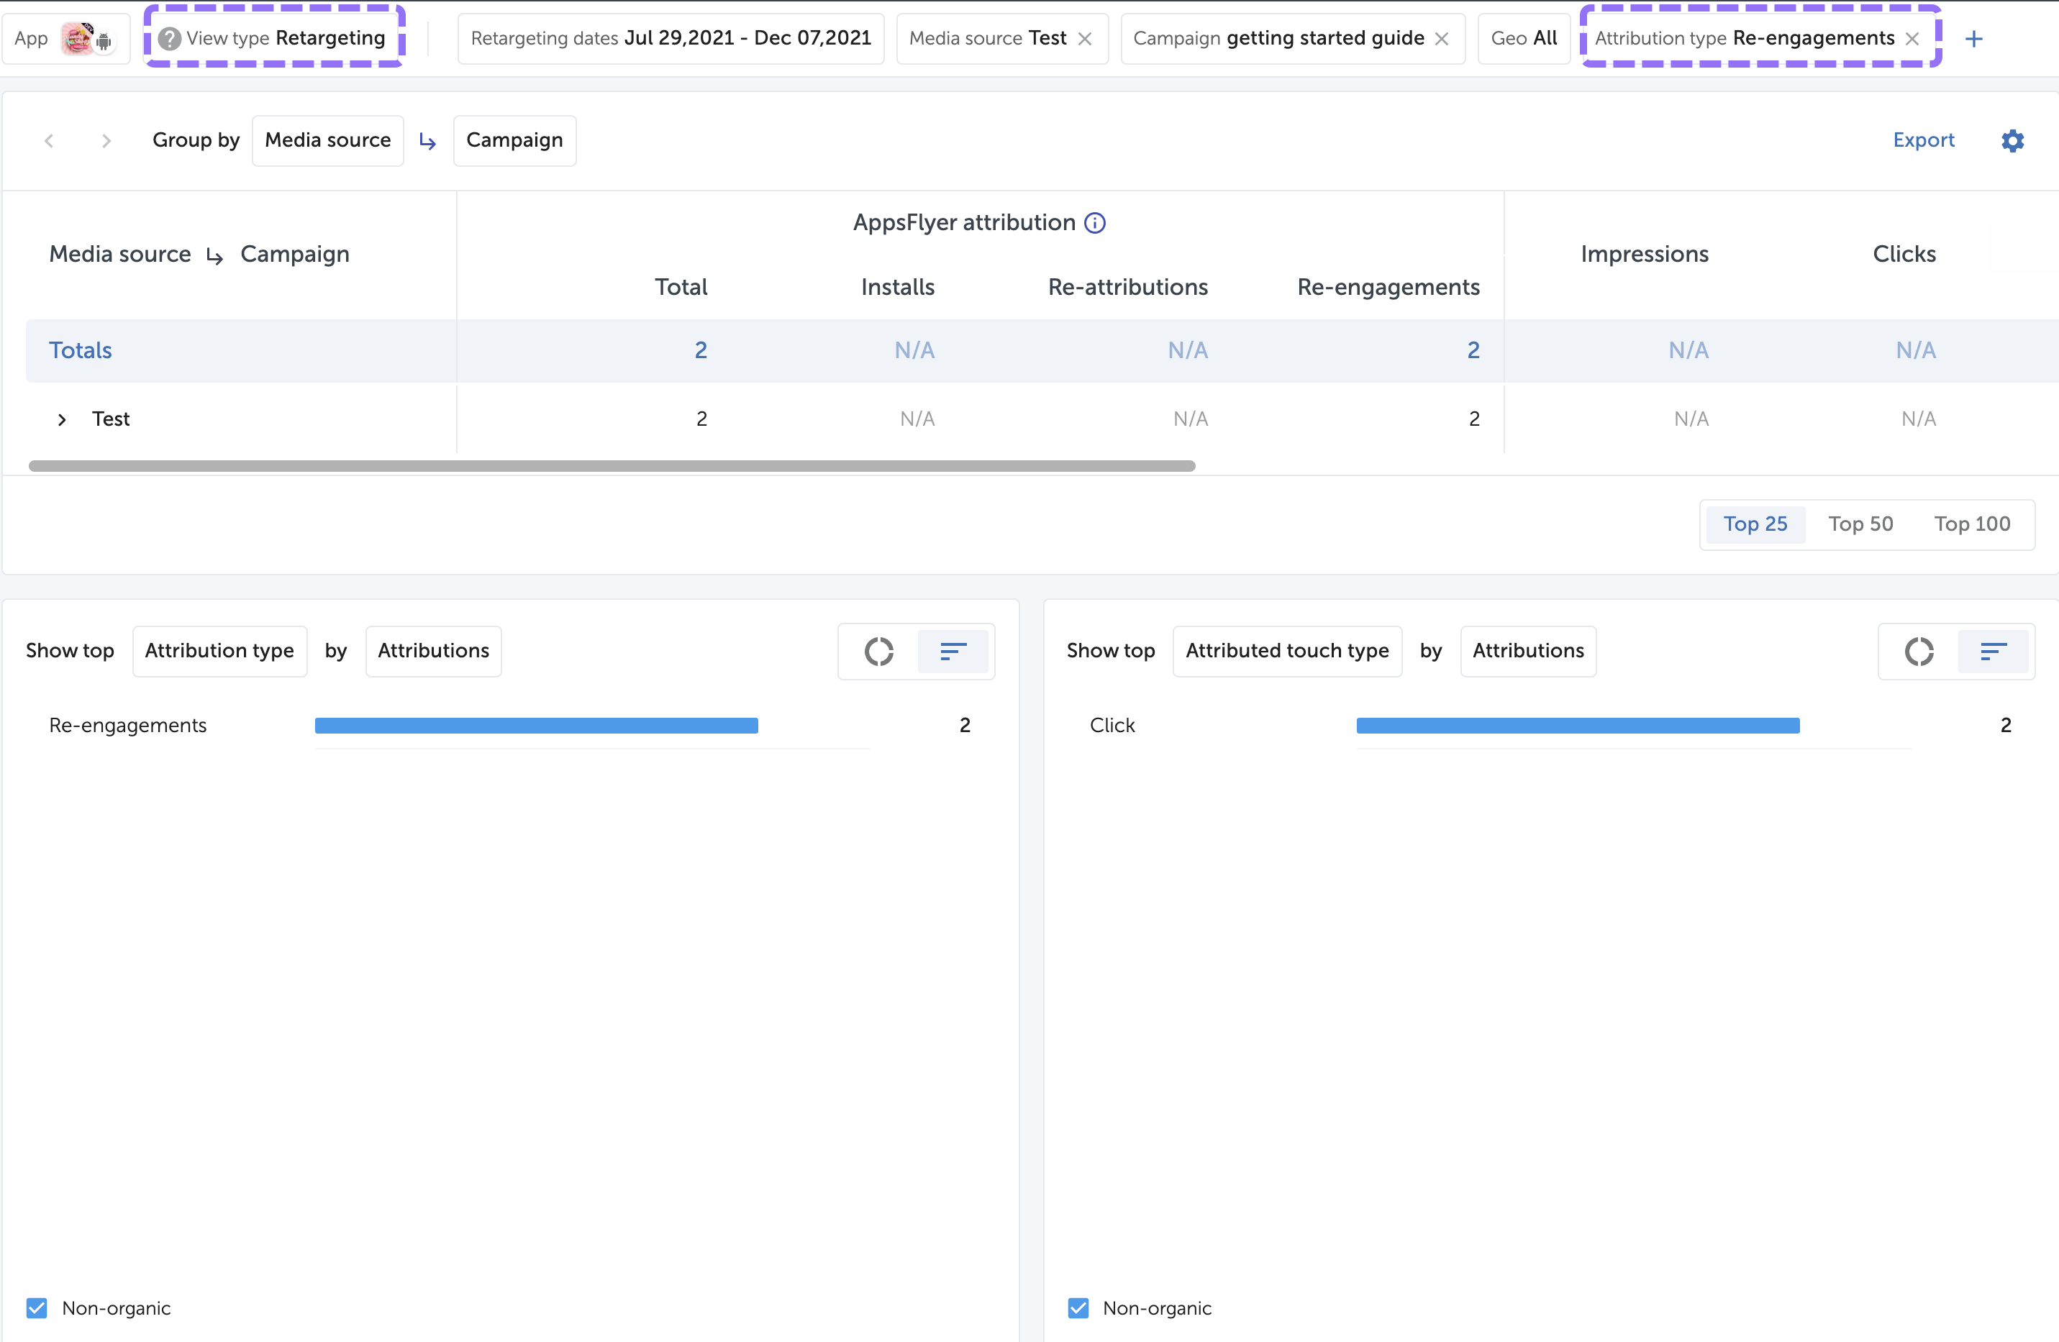Click the refresh icon in Attribution type chart

point(876,651)
